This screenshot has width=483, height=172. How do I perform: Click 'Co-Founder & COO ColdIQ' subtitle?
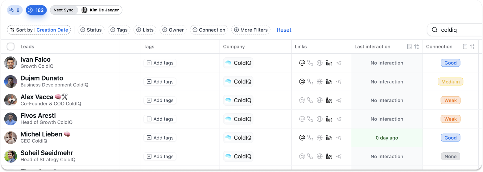pyautogui.click(x=51, y=104)
